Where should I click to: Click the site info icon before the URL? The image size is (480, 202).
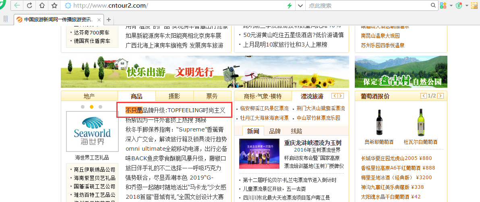point(68,6)
